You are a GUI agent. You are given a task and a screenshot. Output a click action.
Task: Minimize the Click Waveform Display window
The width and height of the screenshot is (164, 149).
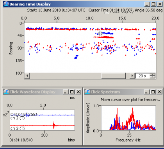(x=66, y=92)
